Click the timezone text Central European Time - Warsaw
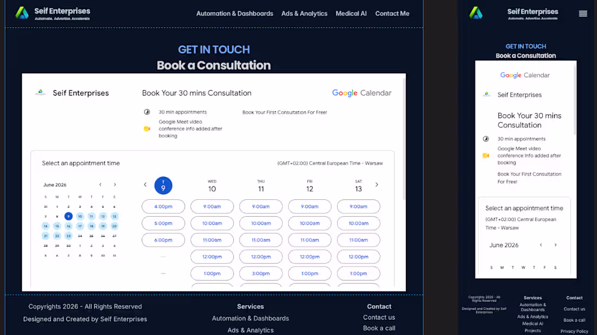The image size is (597, 335). coord(330,163)
